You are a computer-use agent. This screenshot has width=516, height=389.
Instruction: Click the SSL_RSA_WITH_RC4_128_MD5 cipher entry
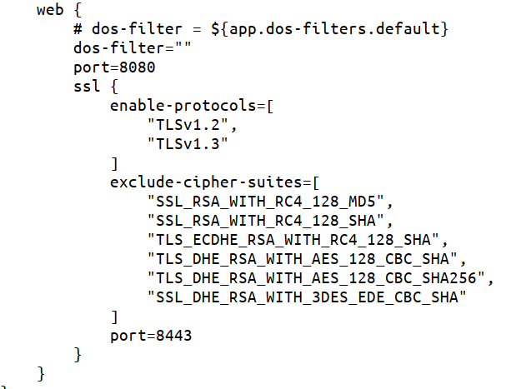pyautogui.click(x=268, y=200)
